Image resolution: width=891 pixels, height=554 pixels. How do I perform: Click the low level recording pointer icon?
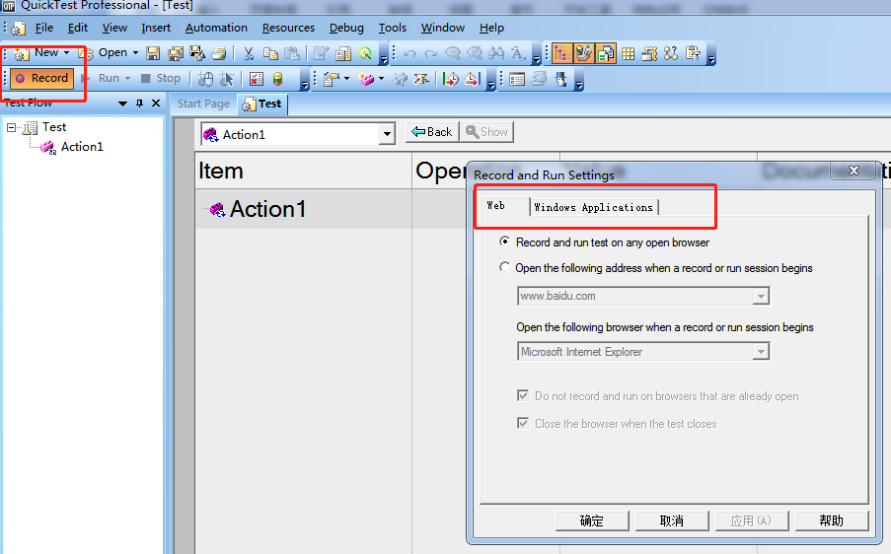point(227,79)
